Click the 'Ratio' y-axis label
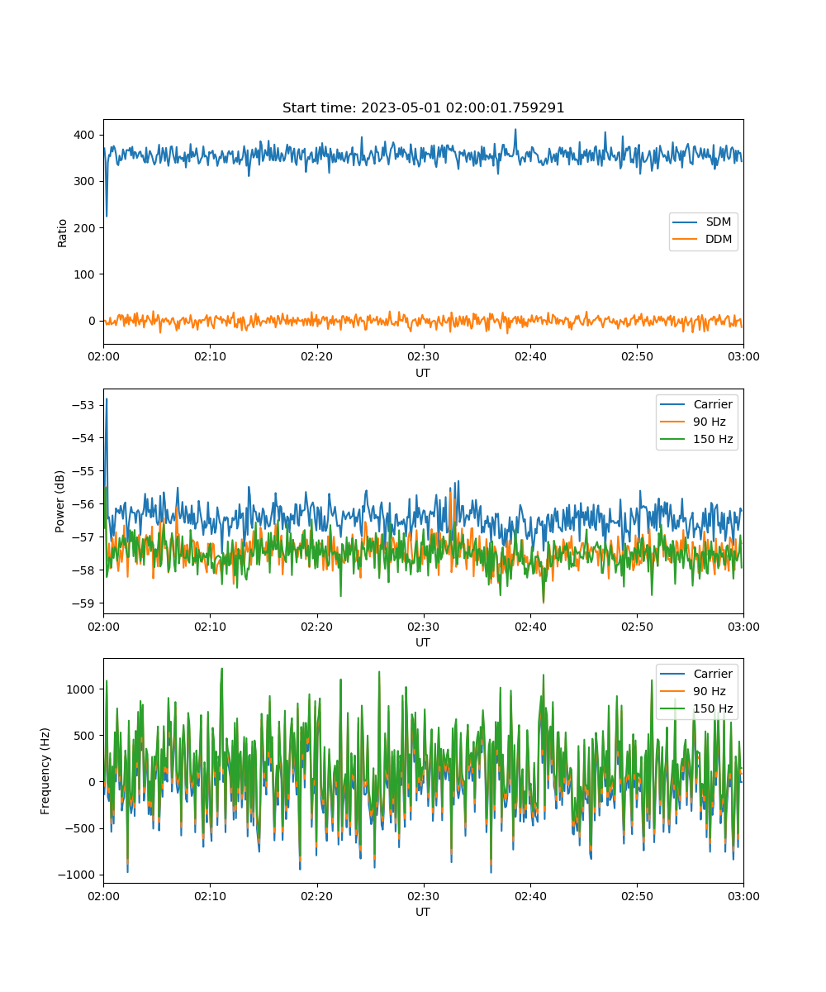Viewport: 826px width, 992px height. (63, 232)
